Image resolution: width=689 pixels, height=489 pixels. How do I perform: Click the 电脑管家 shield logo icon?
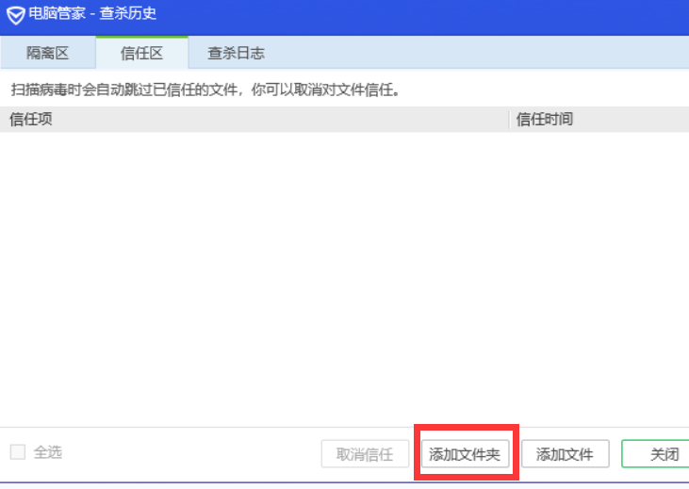tap(16, 15)
